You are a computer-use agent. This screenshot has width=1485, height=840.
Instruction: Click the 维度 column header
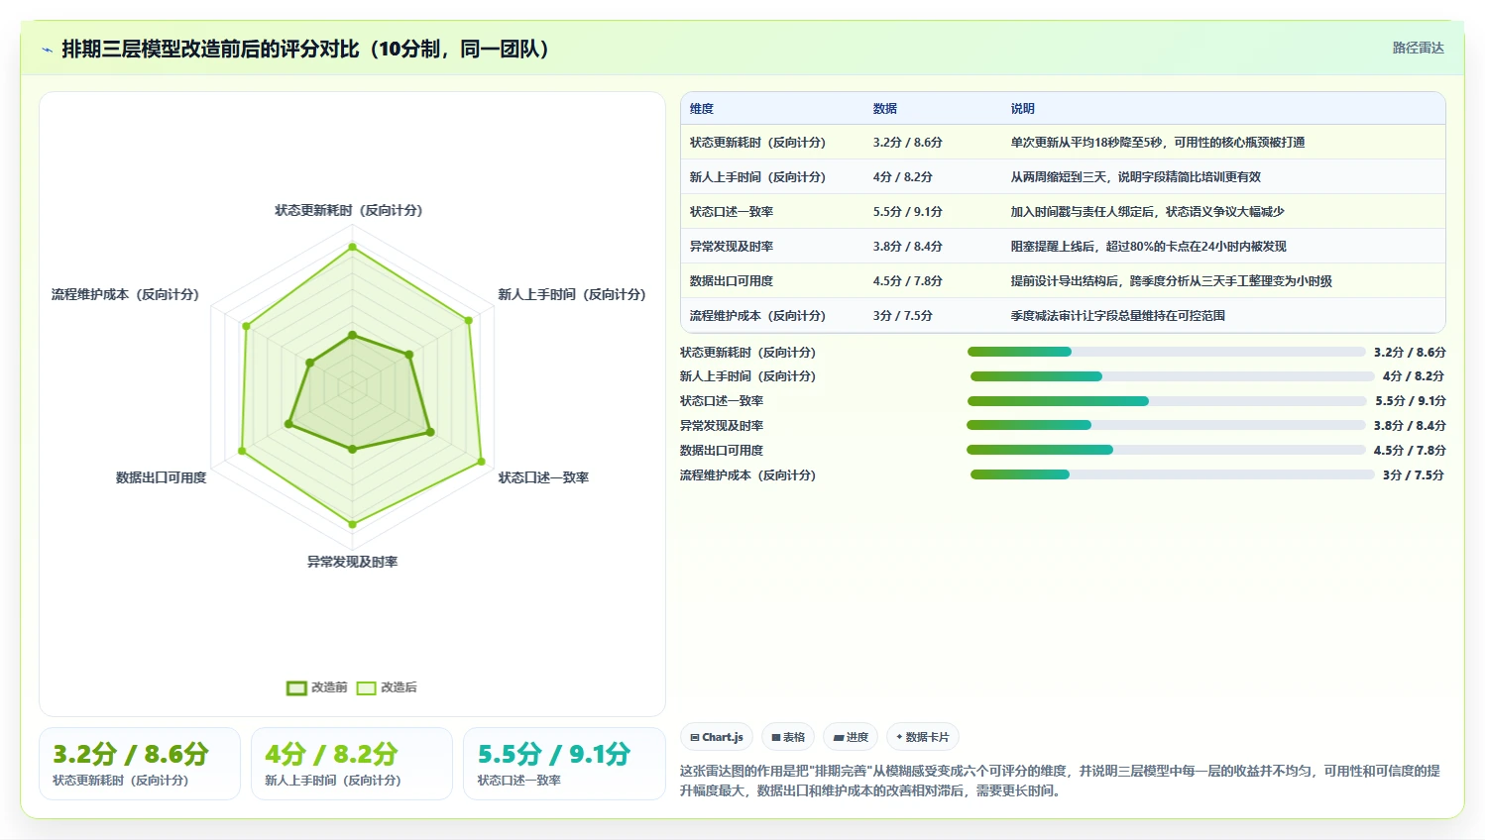(x=702, y=109)
